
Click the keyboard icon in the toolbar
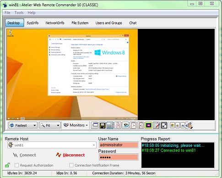click(x=110, y=125)
